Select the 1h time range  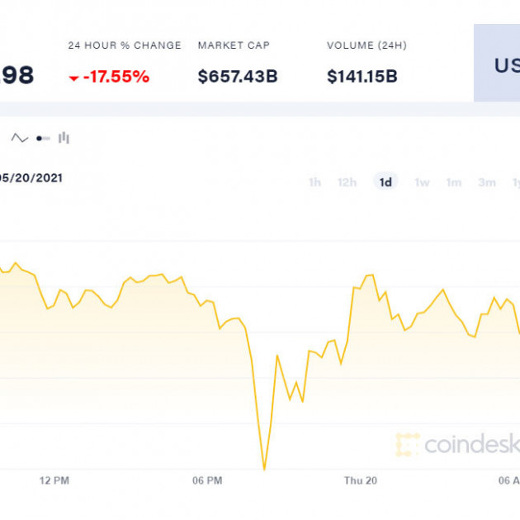tap(314, 182)
